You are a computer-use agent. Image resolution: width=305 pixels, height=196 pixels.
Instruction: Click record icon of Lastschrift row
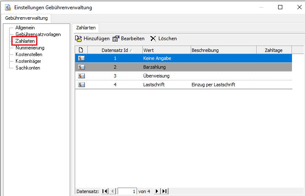(82, 85)
